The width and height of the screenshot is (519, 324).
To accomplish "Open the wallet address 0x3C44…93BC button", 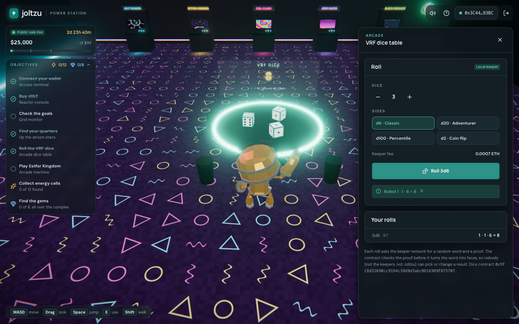I will point(476,13).
